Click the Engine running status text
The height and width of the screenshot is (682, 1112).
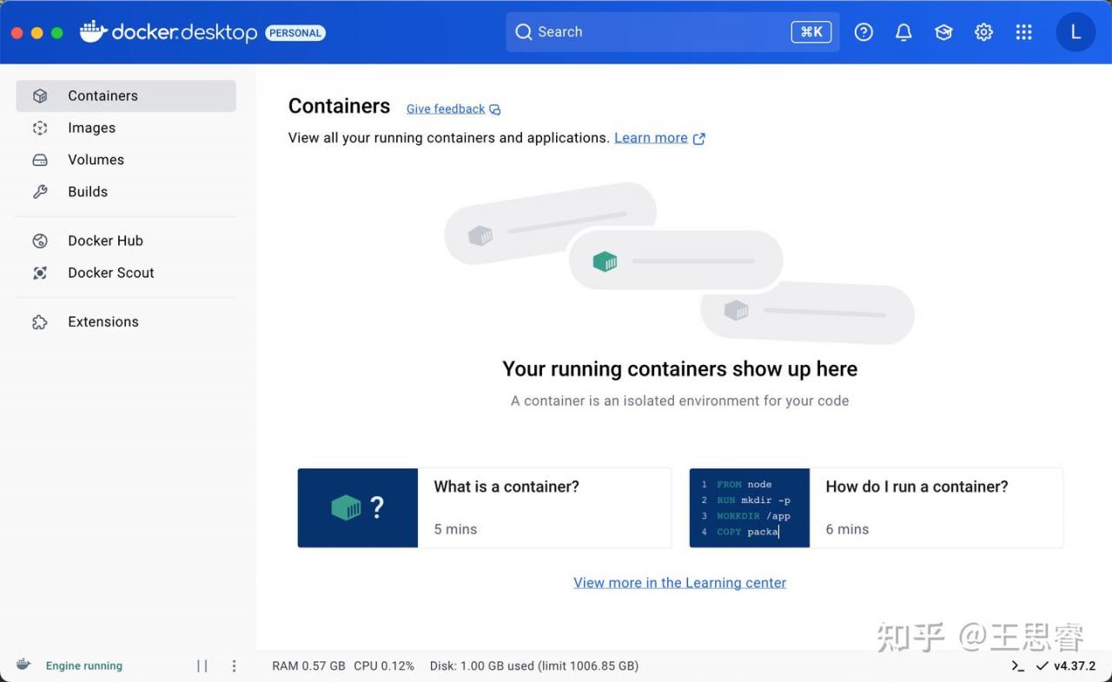84,666
